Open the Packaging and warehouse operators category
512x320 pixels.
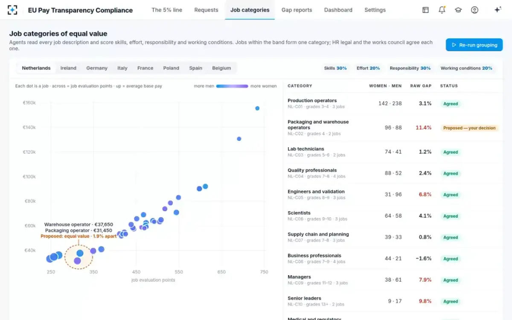(x=393, y=128)
